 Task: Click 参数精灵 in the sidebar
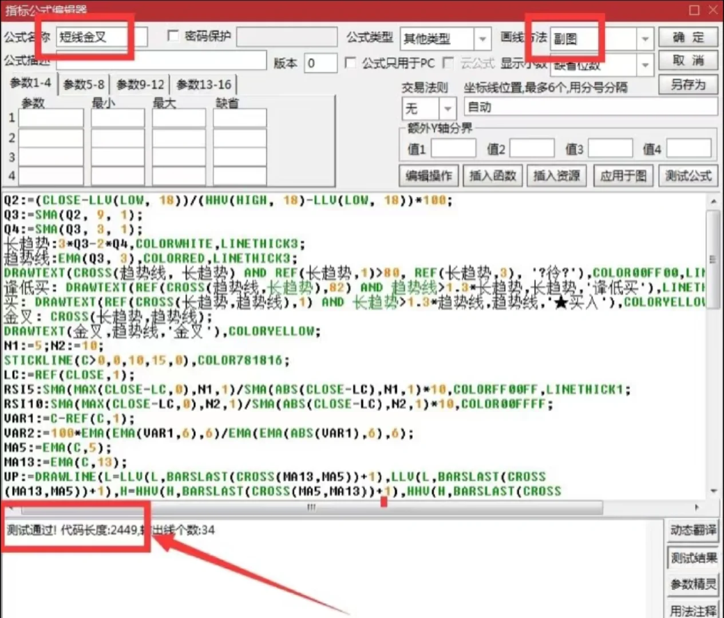692,584
